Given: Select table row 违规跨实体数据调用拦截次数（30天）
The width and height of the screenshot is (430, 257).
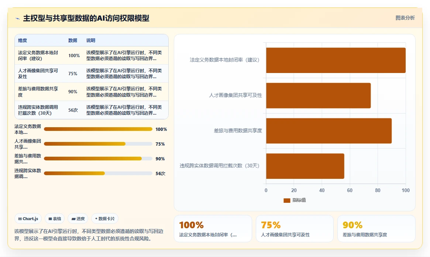Looking at the screenshot, I should click(91, 110).
